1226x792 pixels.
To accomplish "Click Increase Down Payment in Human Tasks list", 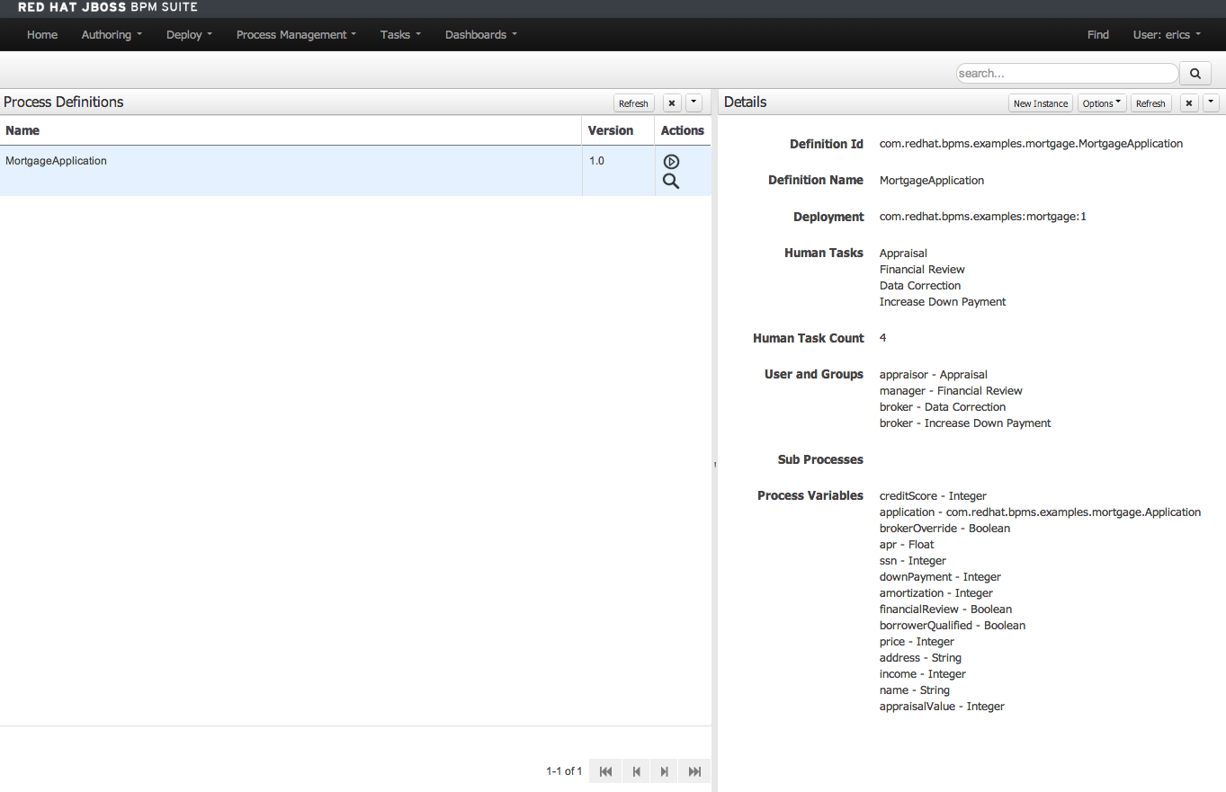I will pos(943,302).
